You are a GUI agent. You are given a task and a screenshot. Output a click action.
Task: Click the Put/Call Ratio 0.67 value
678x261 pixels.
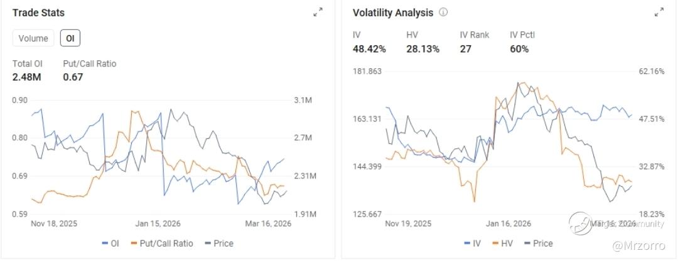(73, 77)
